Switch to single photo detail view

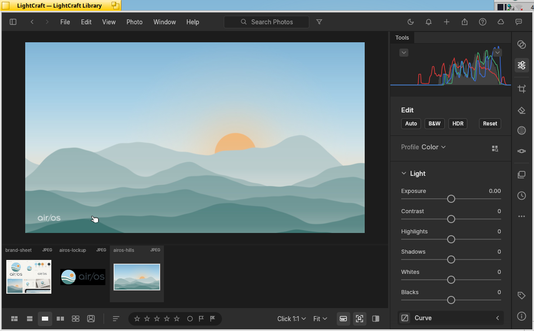point(45,319)
